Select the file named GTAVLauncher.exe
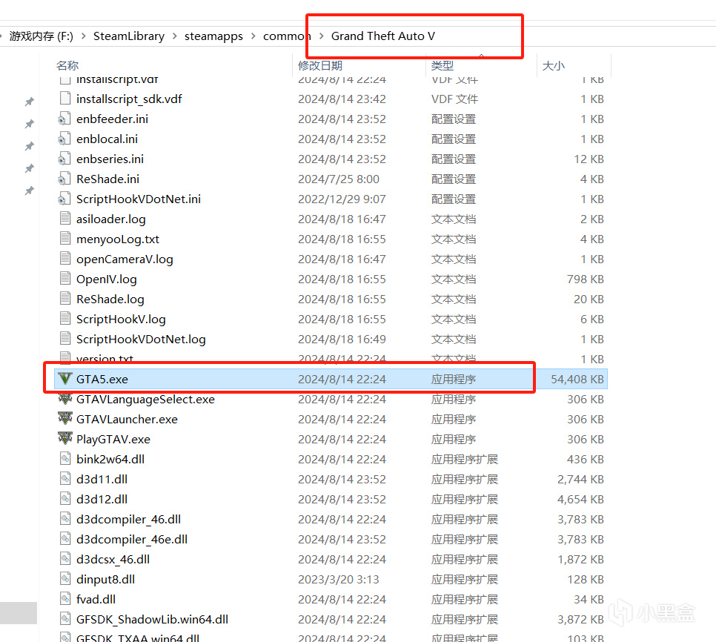Screen dimensions: 716x642 (127, 419)
